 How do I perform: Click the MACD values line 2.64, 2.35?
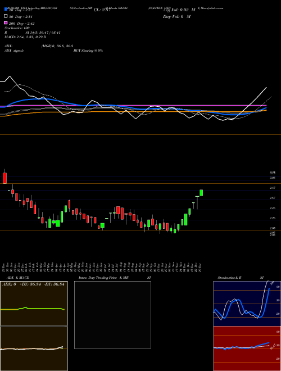[x=25, y=37]
